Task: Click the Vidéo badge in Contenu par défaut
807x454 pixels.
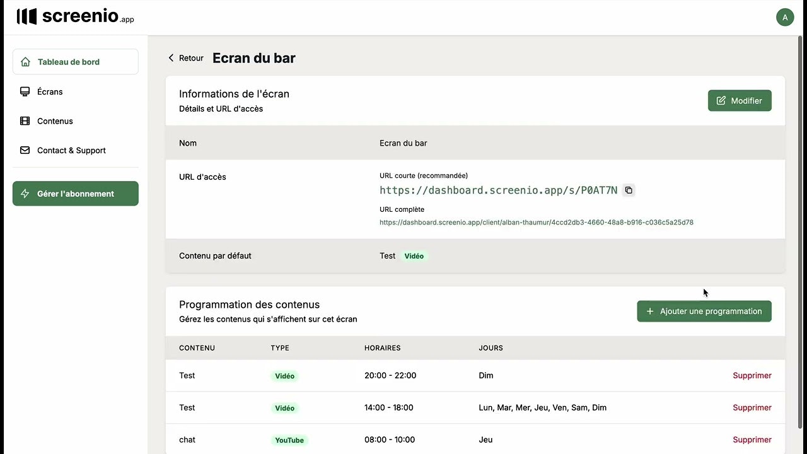Action: pos(414,256)
